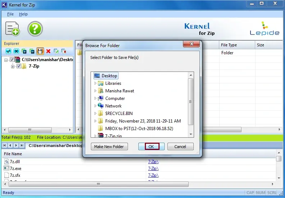
Task: Select the MBOX to PST folder icon
Action: coord(100,129)
